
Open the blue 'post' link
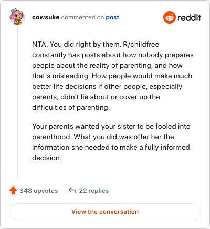pyautogui.click(x=112, y=17)
